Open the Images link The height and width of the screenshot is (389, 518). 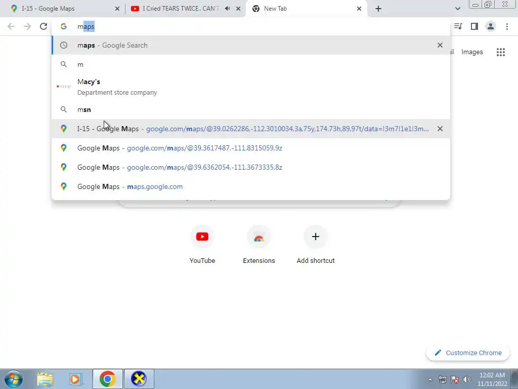472,52
